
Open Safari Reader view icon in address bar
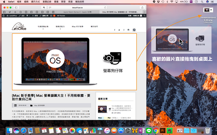click(x=50, y=8)
